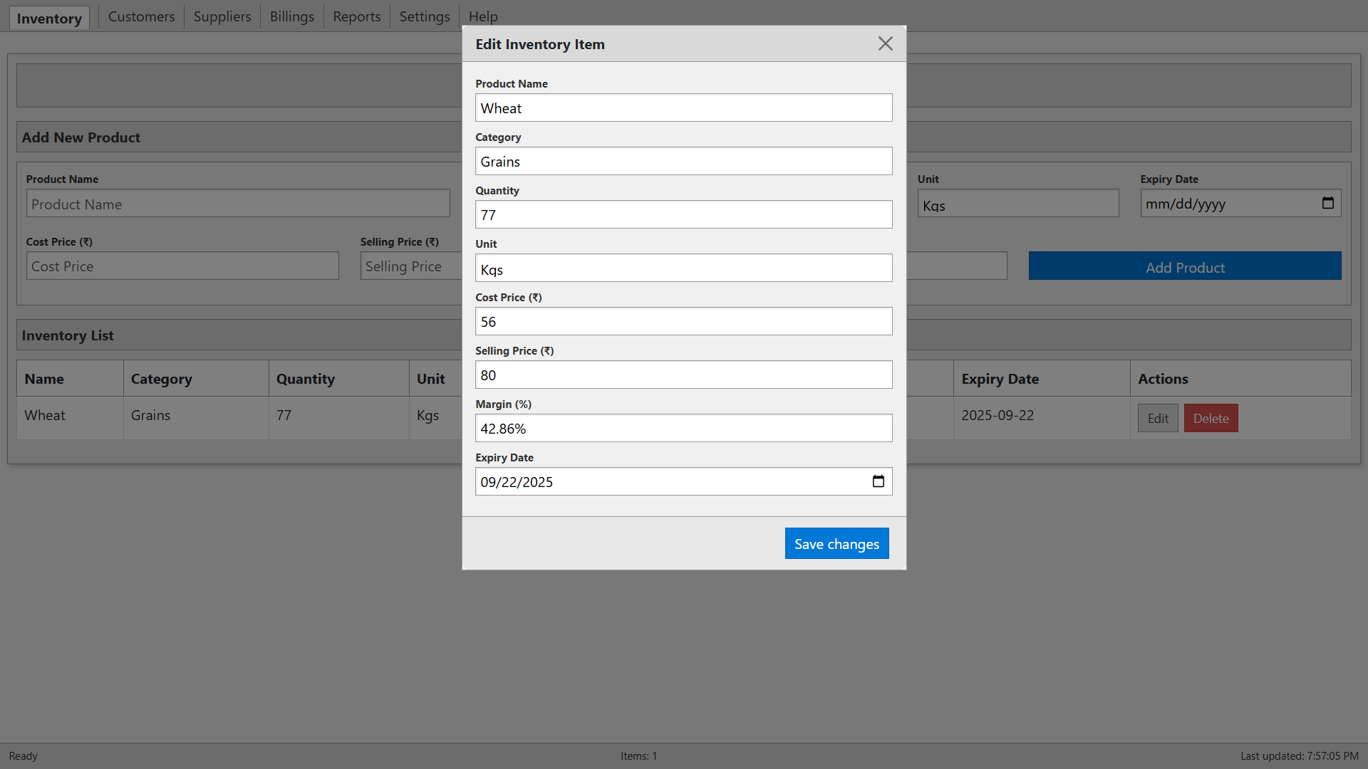1368x769 pixels.
Task: Edit the Product Name field containing Wheat
Action: (683, 108)
